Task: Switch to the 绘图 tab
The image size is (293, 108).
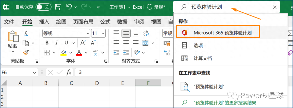Action: (x=61, y=22)
